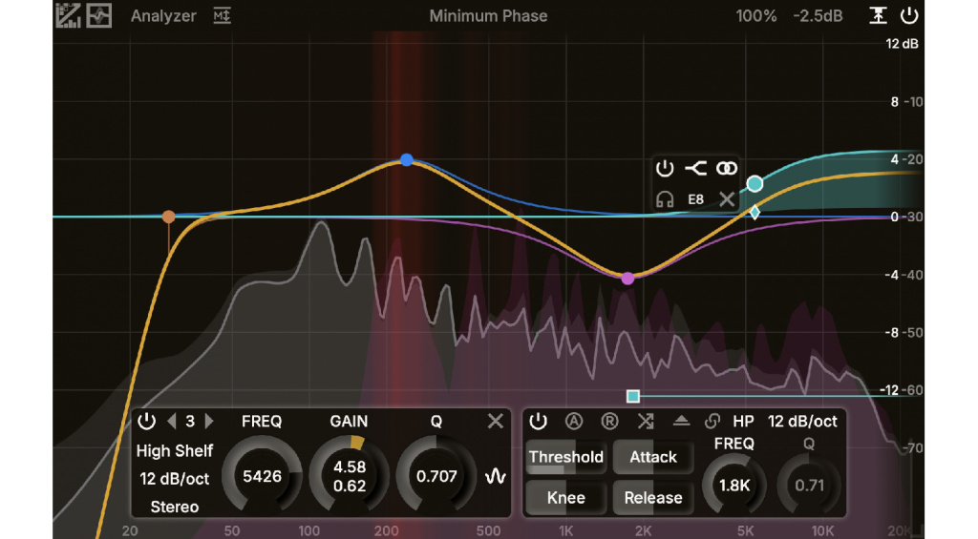This screenshot has height=539, width=978.
Task: Click the teal diamond dynamic range handle
Action: tap(755, 213)
